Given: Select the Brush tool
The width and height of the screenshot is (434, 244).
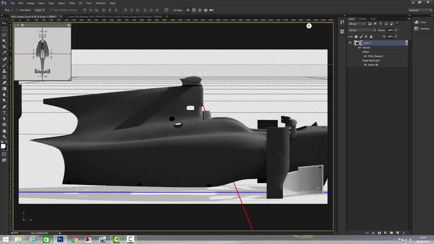Looking at the screenshot, I should 4,65.
